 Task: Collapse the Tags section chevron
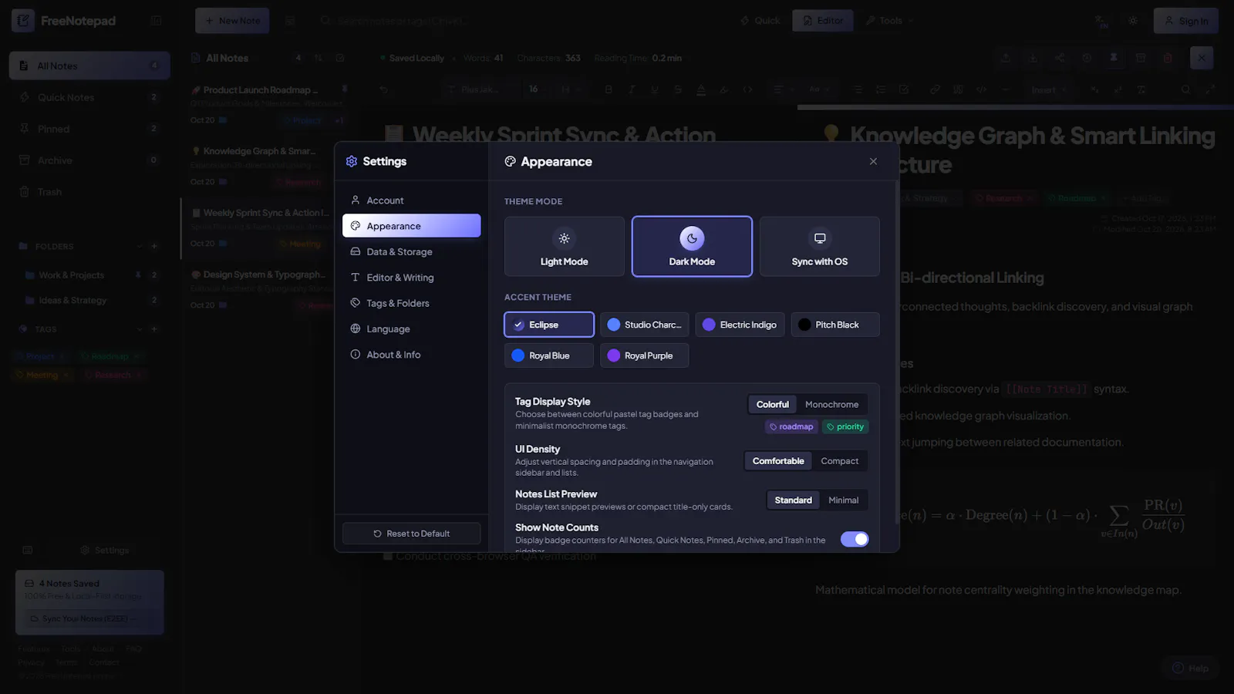[140, 329]
